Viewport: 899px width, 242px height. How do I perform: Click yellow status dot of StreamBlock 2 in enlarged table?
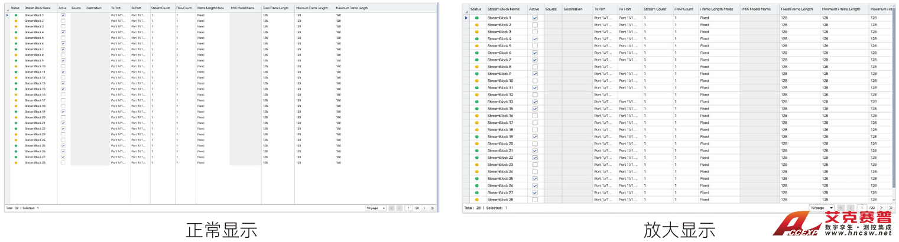tap(476, 25)
